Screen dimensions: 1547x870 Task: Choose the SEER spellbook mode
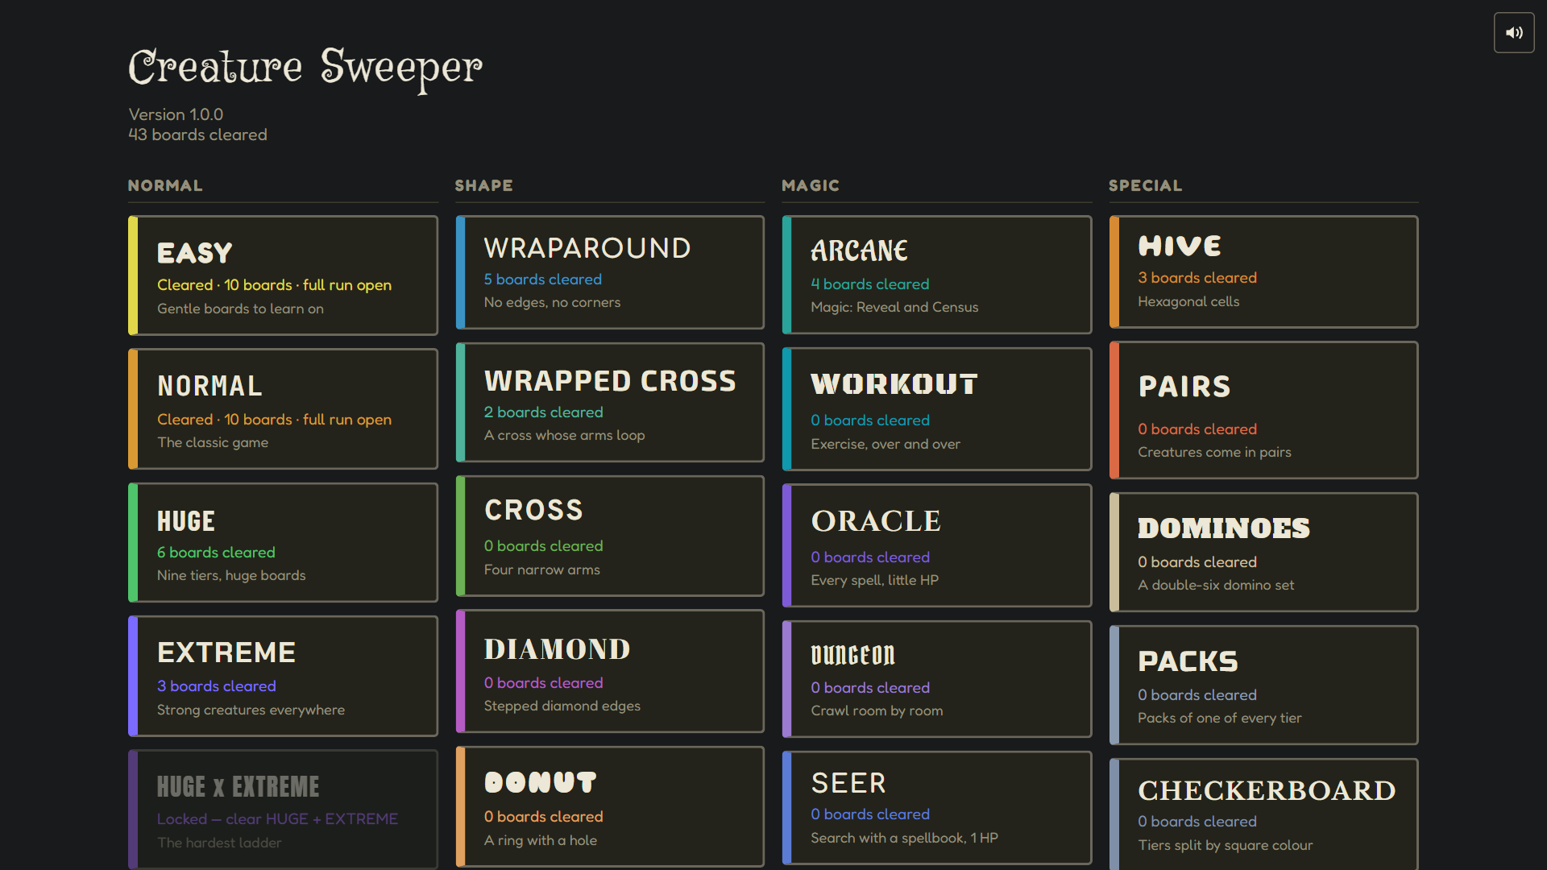tap(937, 808)
